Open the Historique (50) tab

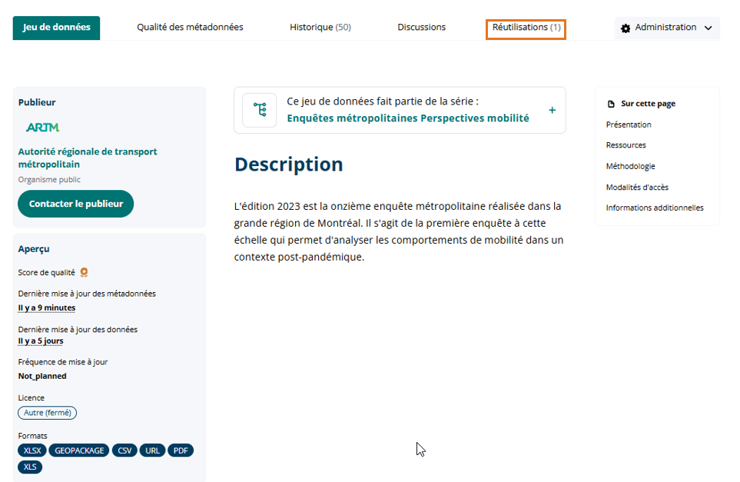[x=320, y=28]
